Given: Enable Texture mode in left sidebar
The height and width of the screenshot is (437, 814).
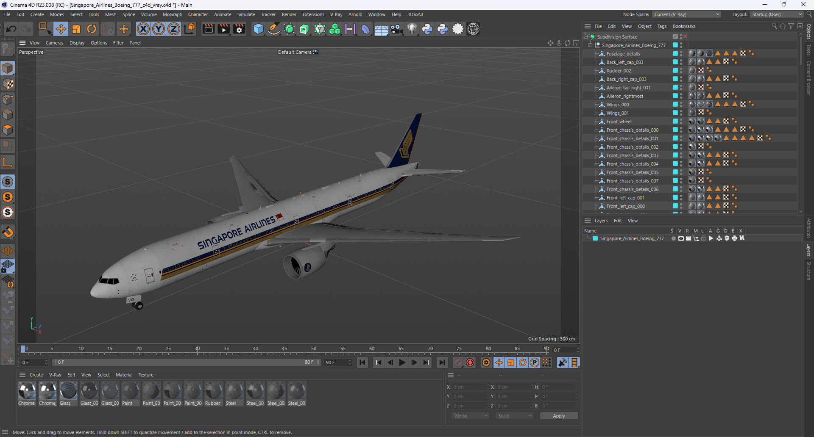Looking at the screenshot, I should [x=8, y=84].
